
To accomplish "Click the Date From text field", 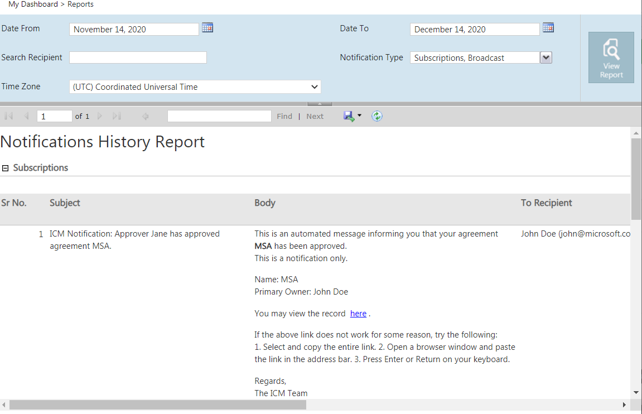I will click(134, 29).
